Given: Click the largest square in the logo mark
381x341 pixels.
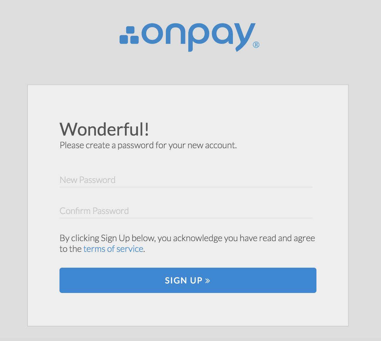Looking at the screenshot, I should pyautogui.click(x=134, y=40).
